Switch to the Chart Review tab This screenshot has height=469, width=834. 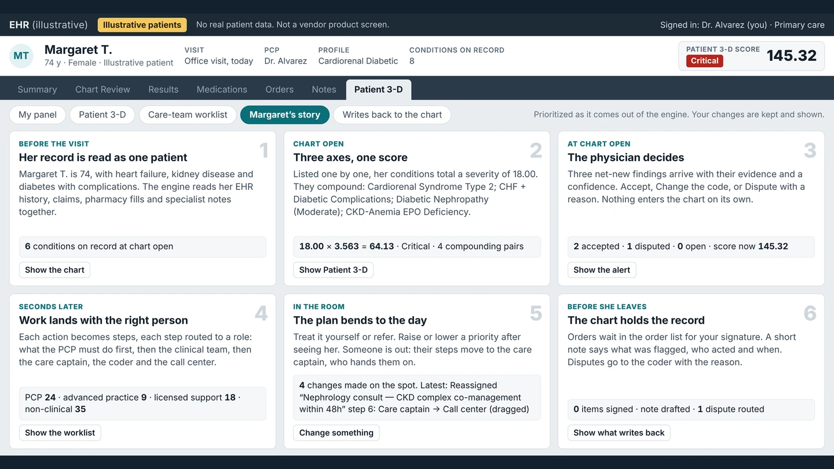click(x=103, y=89)
